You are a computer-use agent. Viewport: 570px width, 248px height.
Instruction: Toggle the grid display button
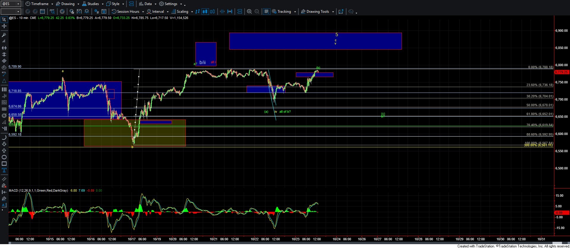tap(266, 12)
